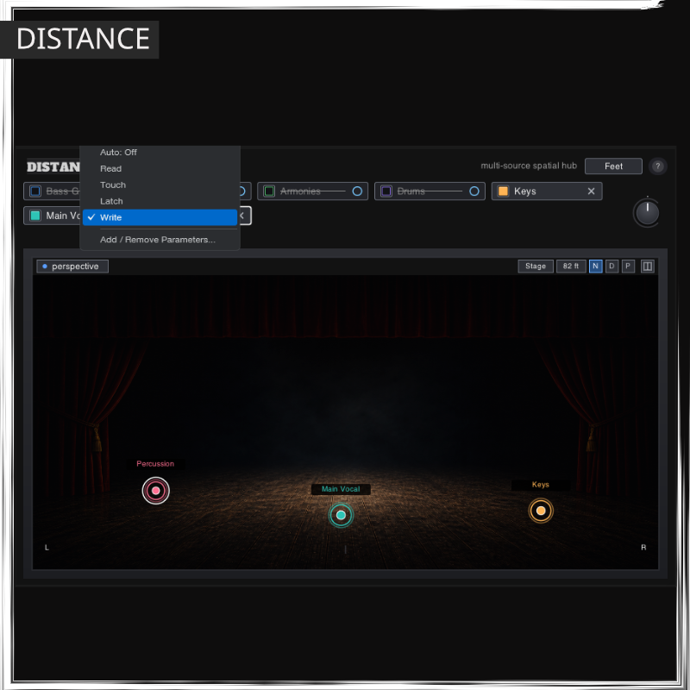Click the Main Vocal label on stage

pyautogui.click(x=341, y=489)
